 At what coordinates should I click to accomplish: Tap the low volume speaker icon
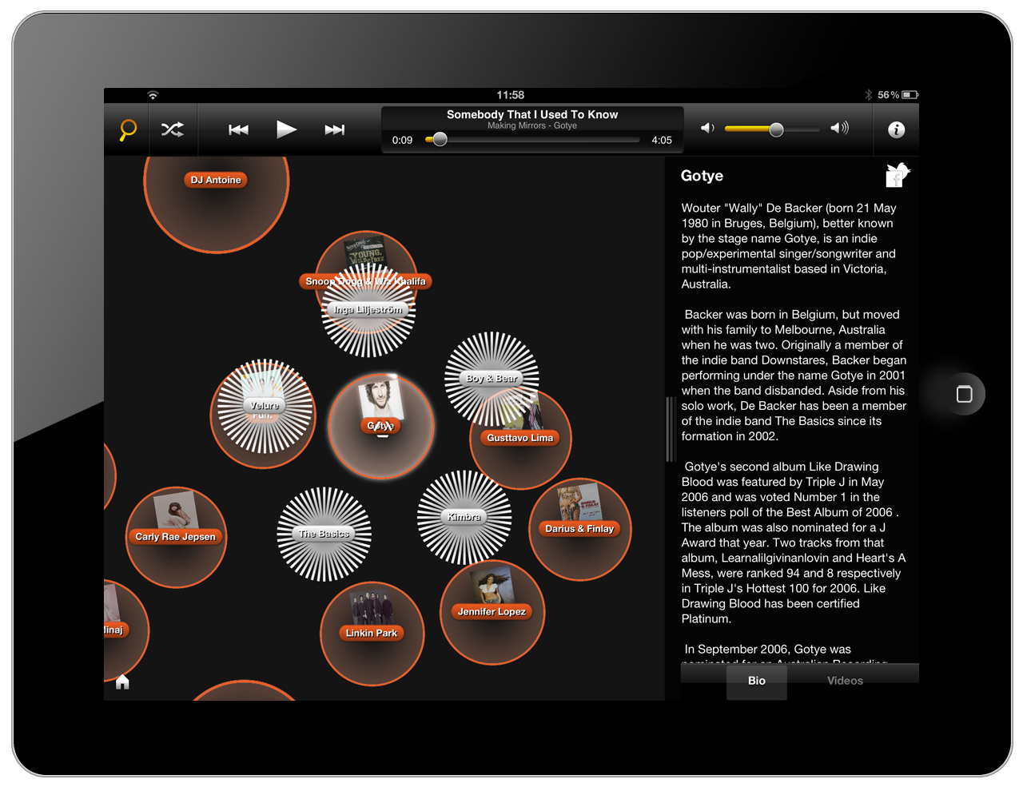(707, 128)
